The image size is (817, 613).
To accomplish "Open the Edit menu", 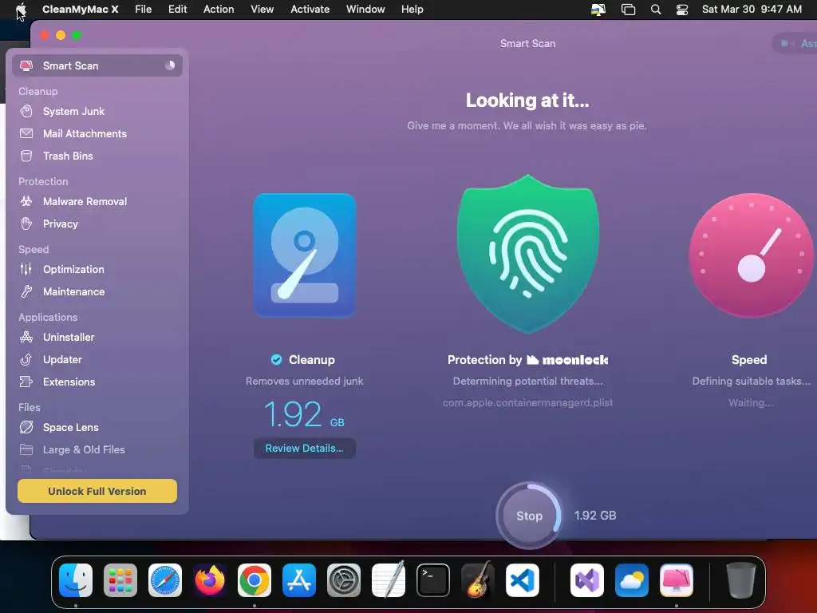I will pos(177,10).
